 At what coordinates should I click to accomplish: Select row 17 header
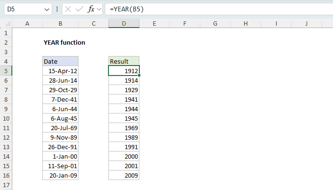coord(6,185)
